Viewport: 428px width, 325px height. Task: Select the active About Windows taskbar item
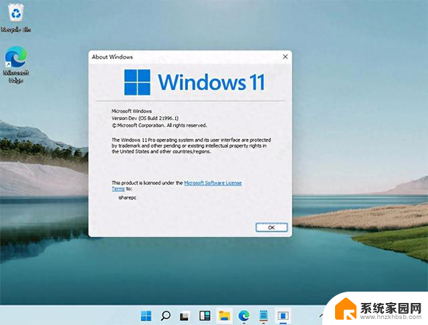coord(283,316)
